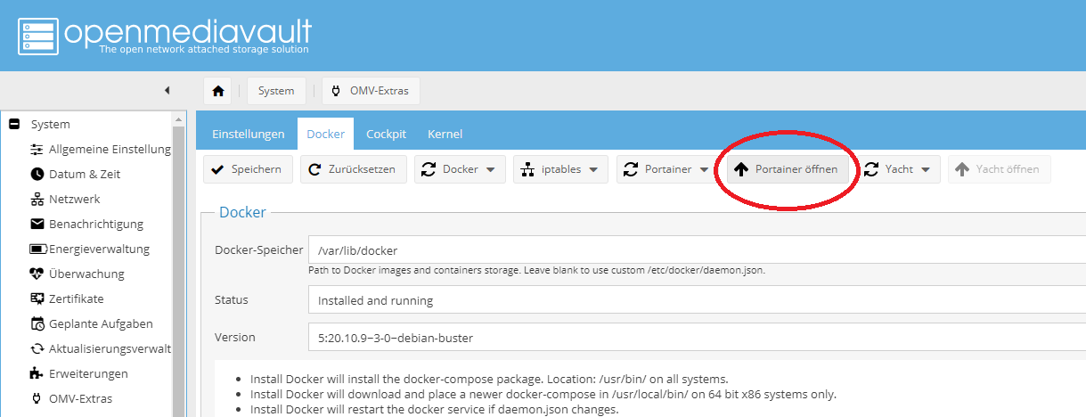Open the Docker dropdown menu
The height and width of the screenshot is (417, 1086).
click(460, 169)
